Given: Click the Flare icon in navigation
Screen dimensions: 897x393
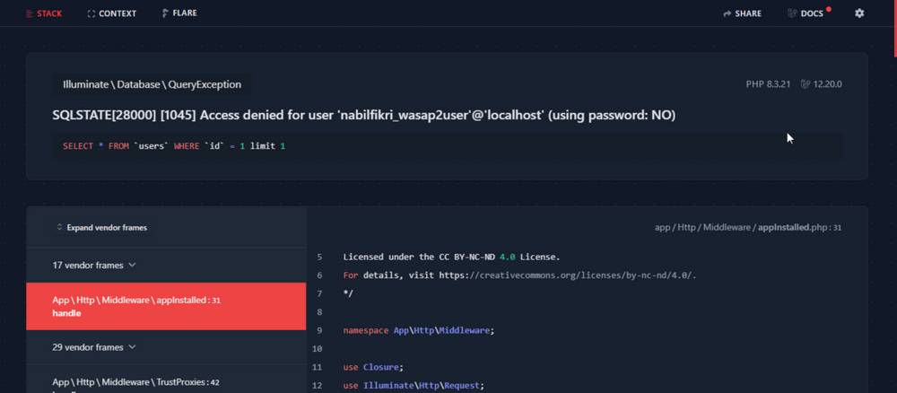Looking at the screenshot, I should [x=165, y=13].
